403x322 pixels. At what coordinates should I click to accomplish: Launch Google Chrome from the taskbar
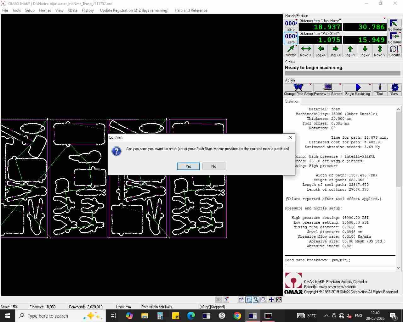[237, 316]
